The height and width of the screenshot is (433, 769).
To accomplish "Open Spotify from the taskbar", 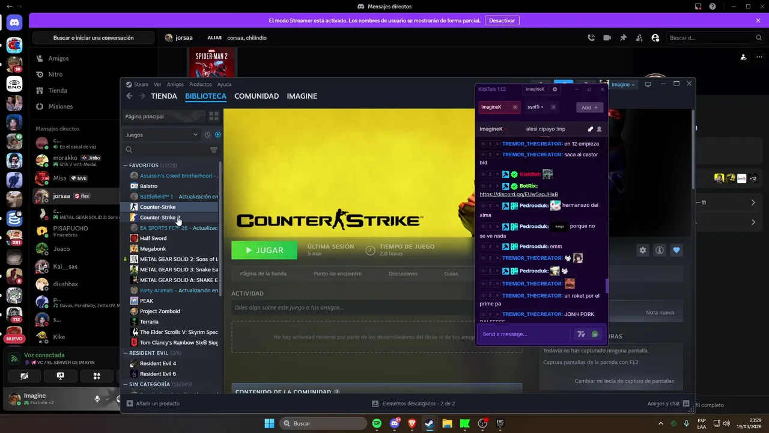I will 377,423.
